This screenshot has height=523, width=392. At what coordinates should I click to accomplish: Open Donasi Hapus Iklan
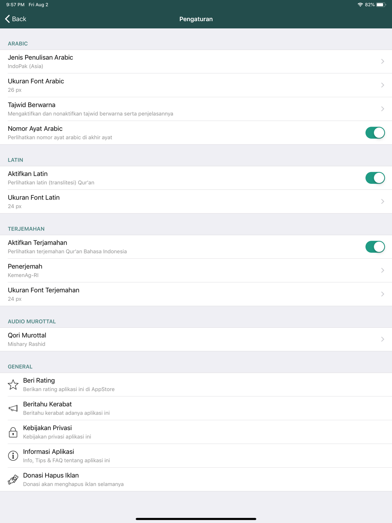[x=196, y=479]
